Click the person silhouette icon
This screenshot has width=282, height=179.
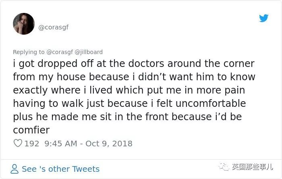coord(15,169)
